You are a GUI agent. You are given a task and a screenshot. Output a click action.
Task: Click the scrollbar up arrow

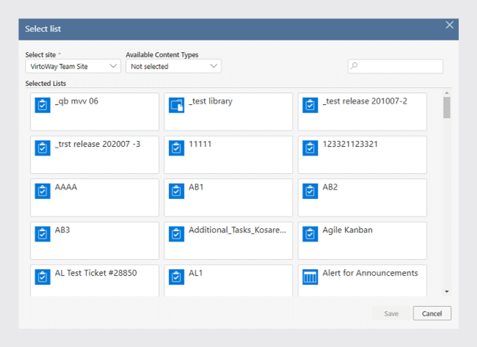coord(447,92)
